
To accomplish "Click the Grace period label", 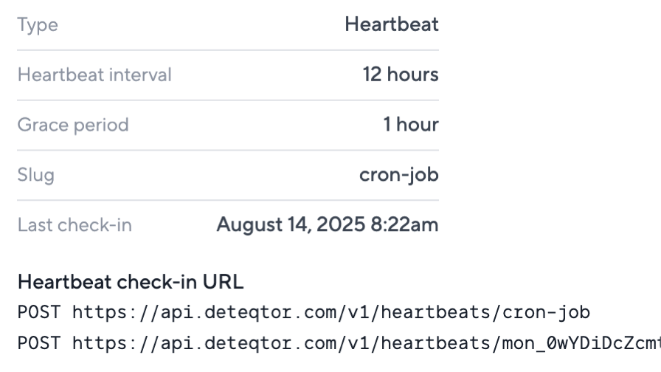I will pos(73,125).
